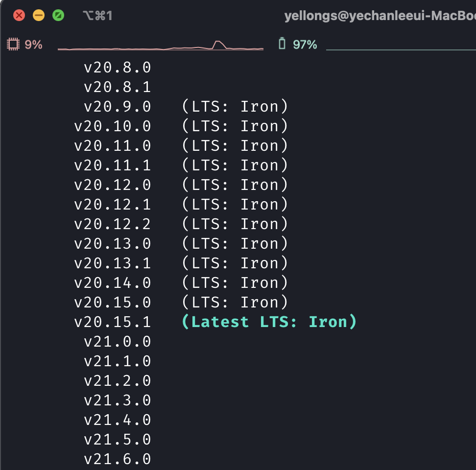Click the 9% CPU usage value
Screen dimensions: 476x470
[33, 45]
